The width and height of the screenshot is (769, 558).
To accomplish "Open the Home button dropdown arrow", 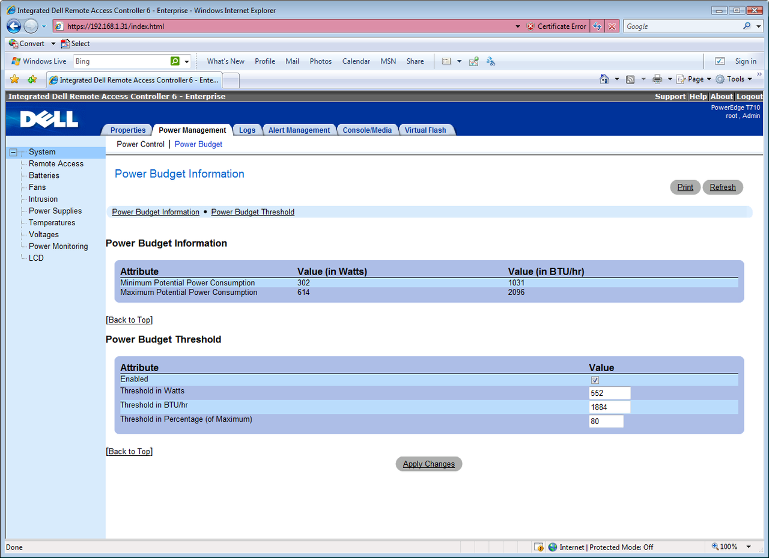I will pyautogui.click(x=616, y=79).
